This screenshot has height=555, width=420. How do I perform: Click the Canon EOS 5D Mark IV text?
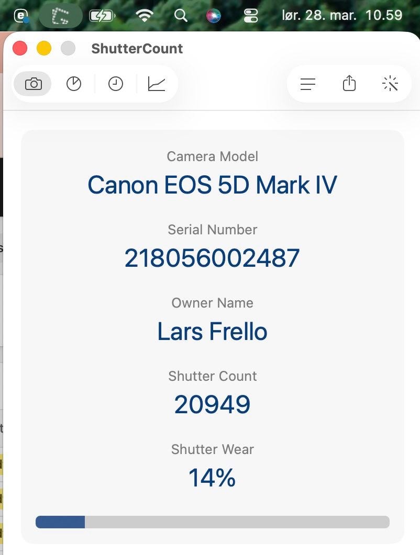pos(212,185)
